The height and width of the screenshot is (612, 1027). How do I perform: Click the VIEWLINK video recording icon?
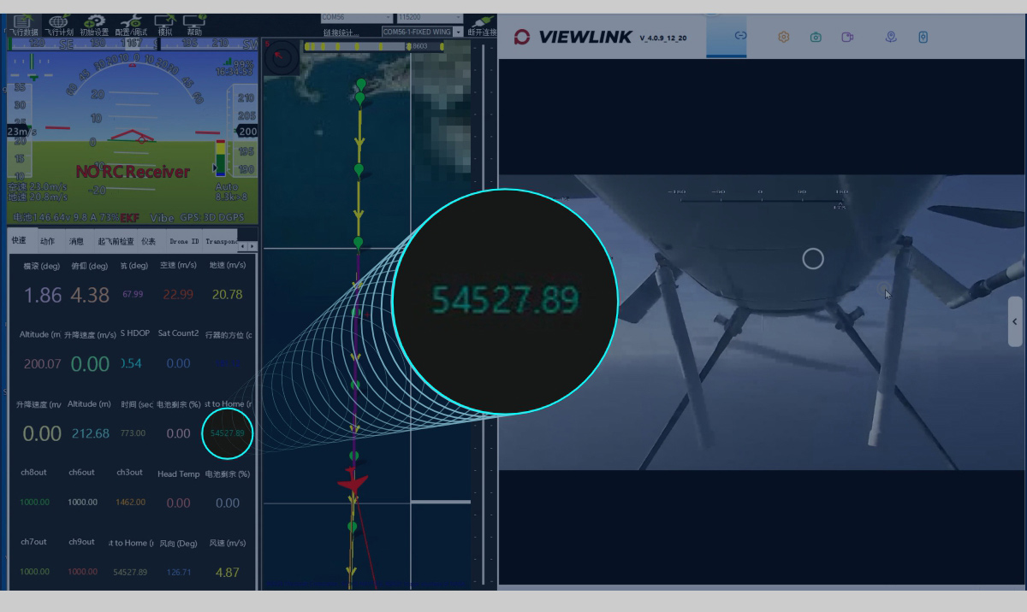click(x=848, y=37)
